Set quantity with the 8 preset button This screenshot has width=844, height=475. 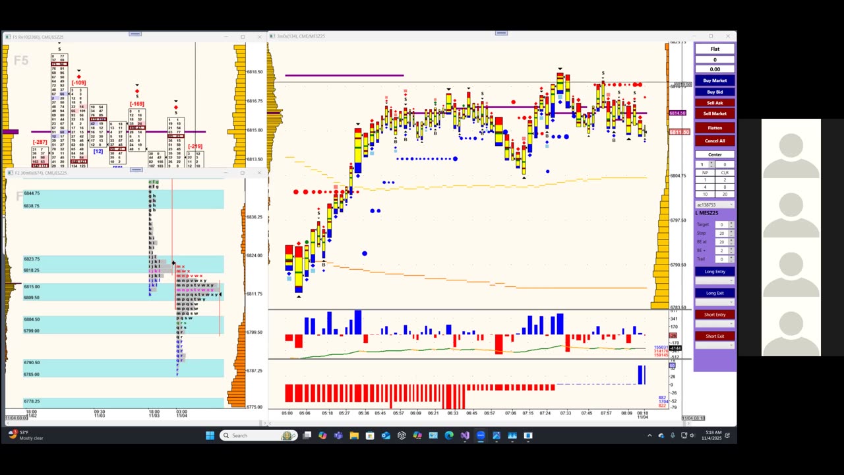click(725, 187)
